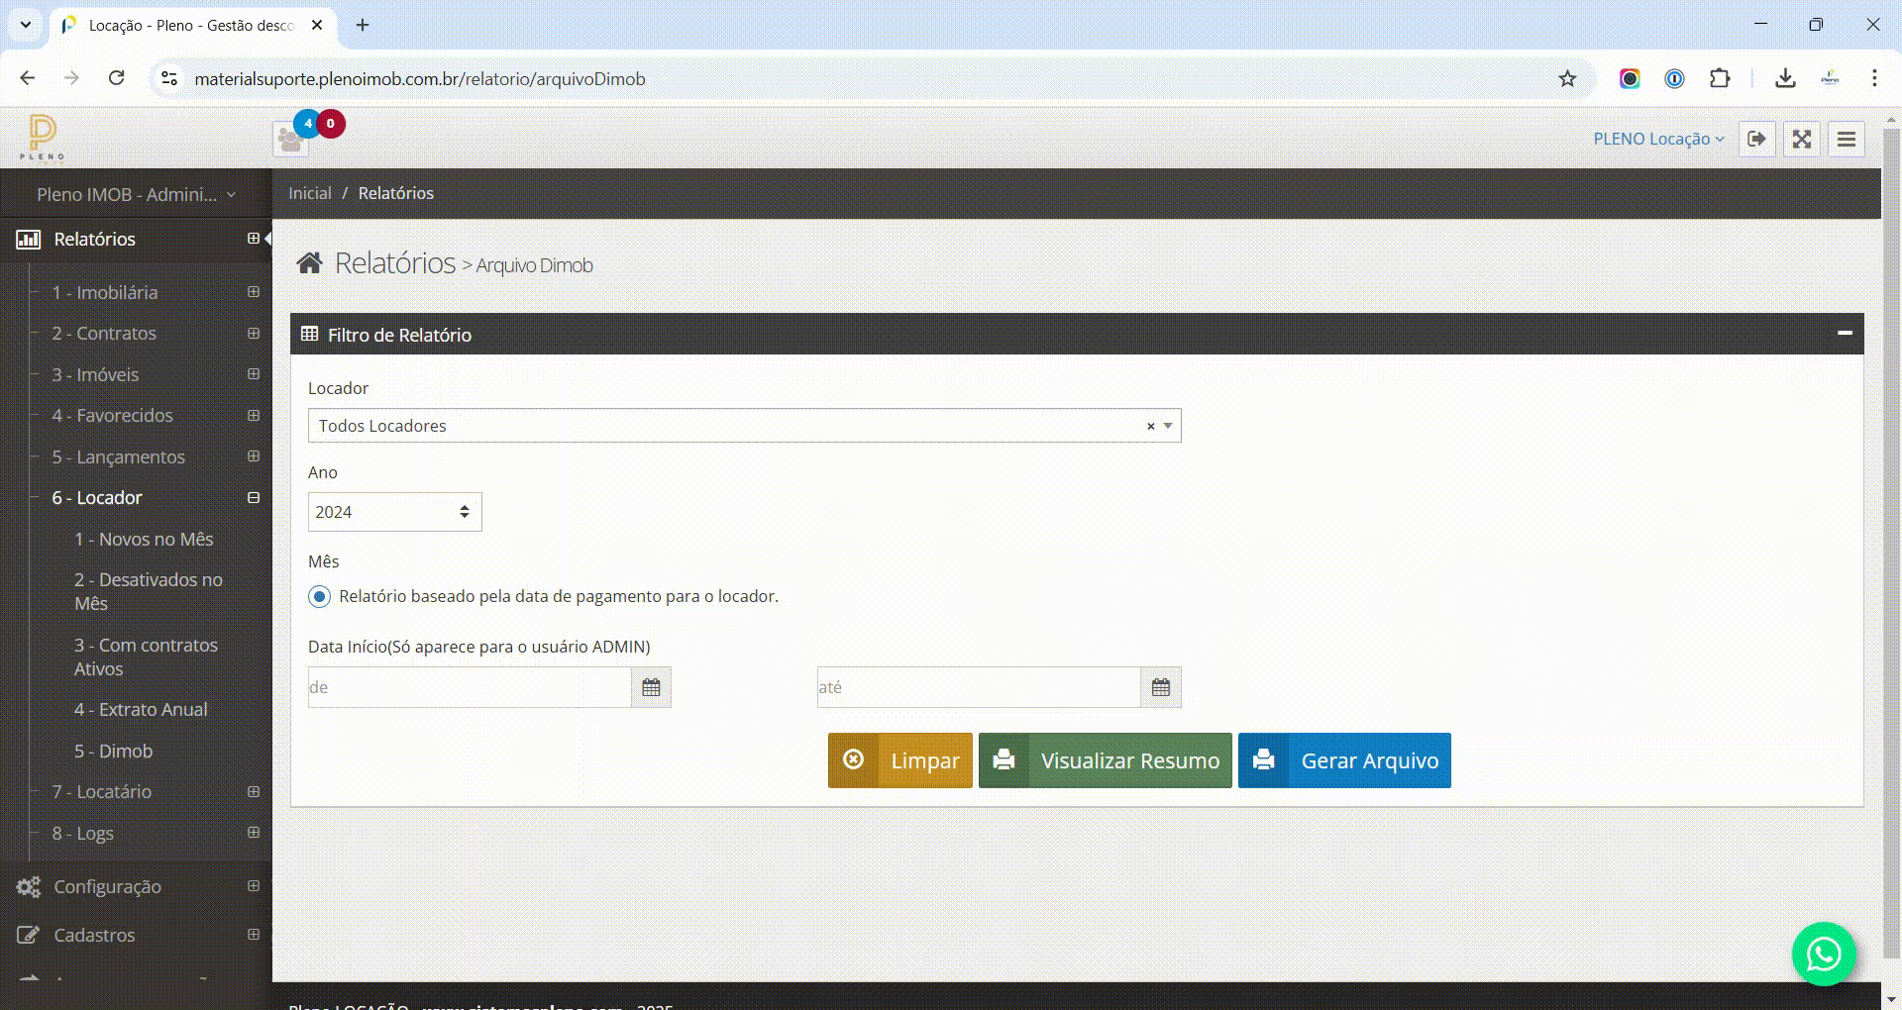The width and height of the screenshot is (1902, 1010).
Task: Expand the 7 - Locatário submenu
Action: pos(254,792)
